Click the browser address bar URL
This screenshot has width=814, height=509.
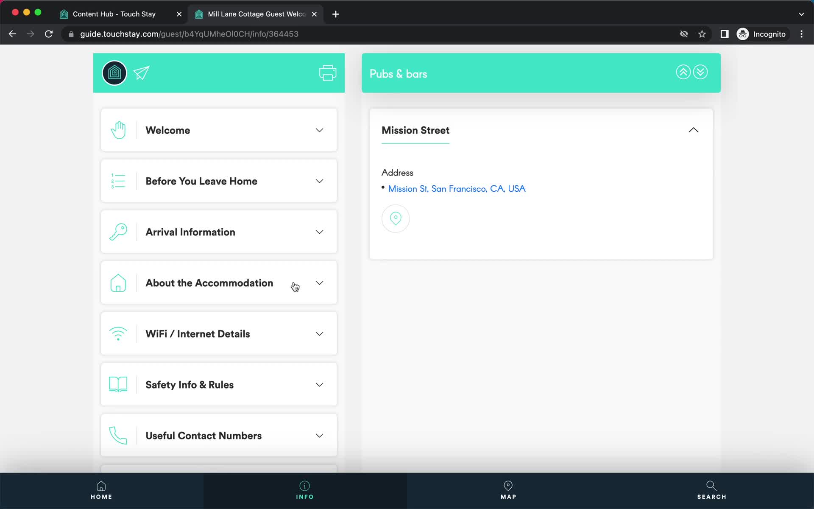189,34
